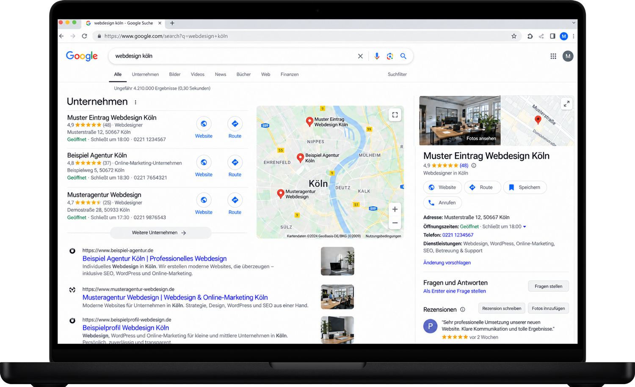Click the Rezension schreiben button

coord(502,308)
